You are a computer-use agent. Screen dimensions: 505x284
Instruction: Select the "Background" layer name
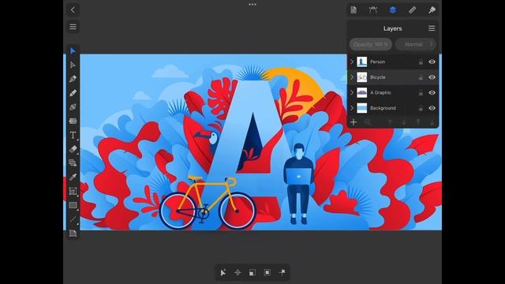(383, 108)
